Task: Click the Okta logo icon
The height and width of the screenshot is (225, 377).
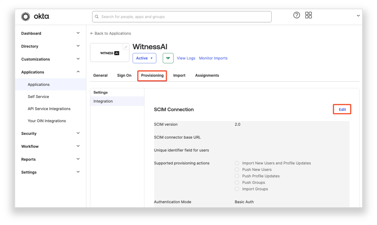Action: [26, 17]
